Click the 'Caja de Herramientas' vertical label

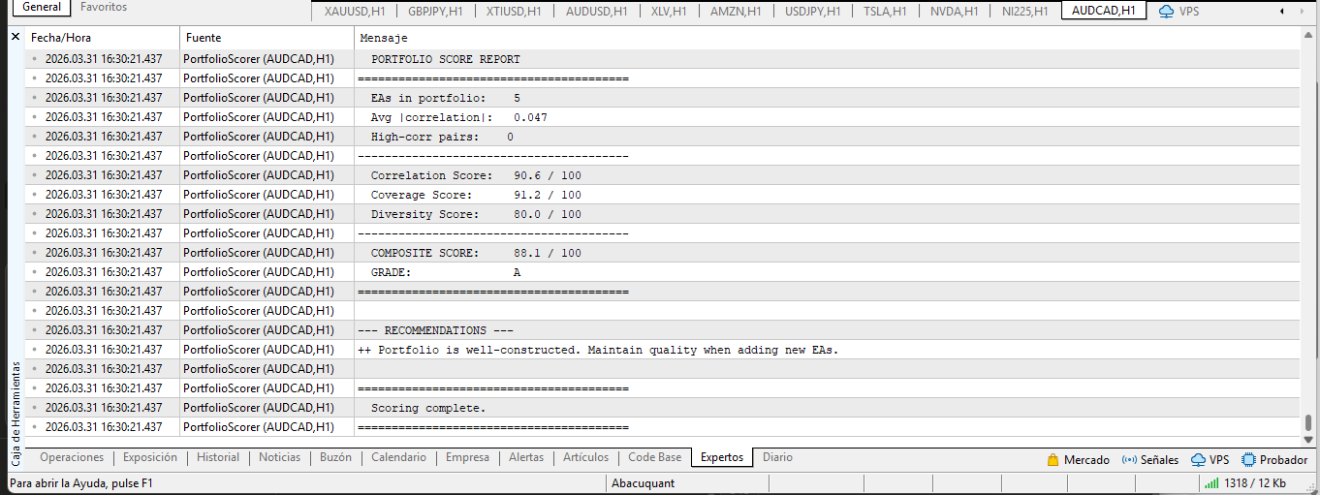coord(16,416)
